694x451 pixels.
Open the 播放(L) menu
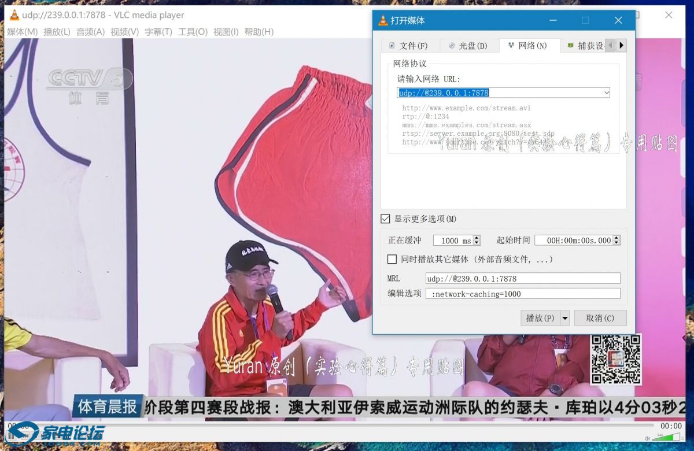57,32
